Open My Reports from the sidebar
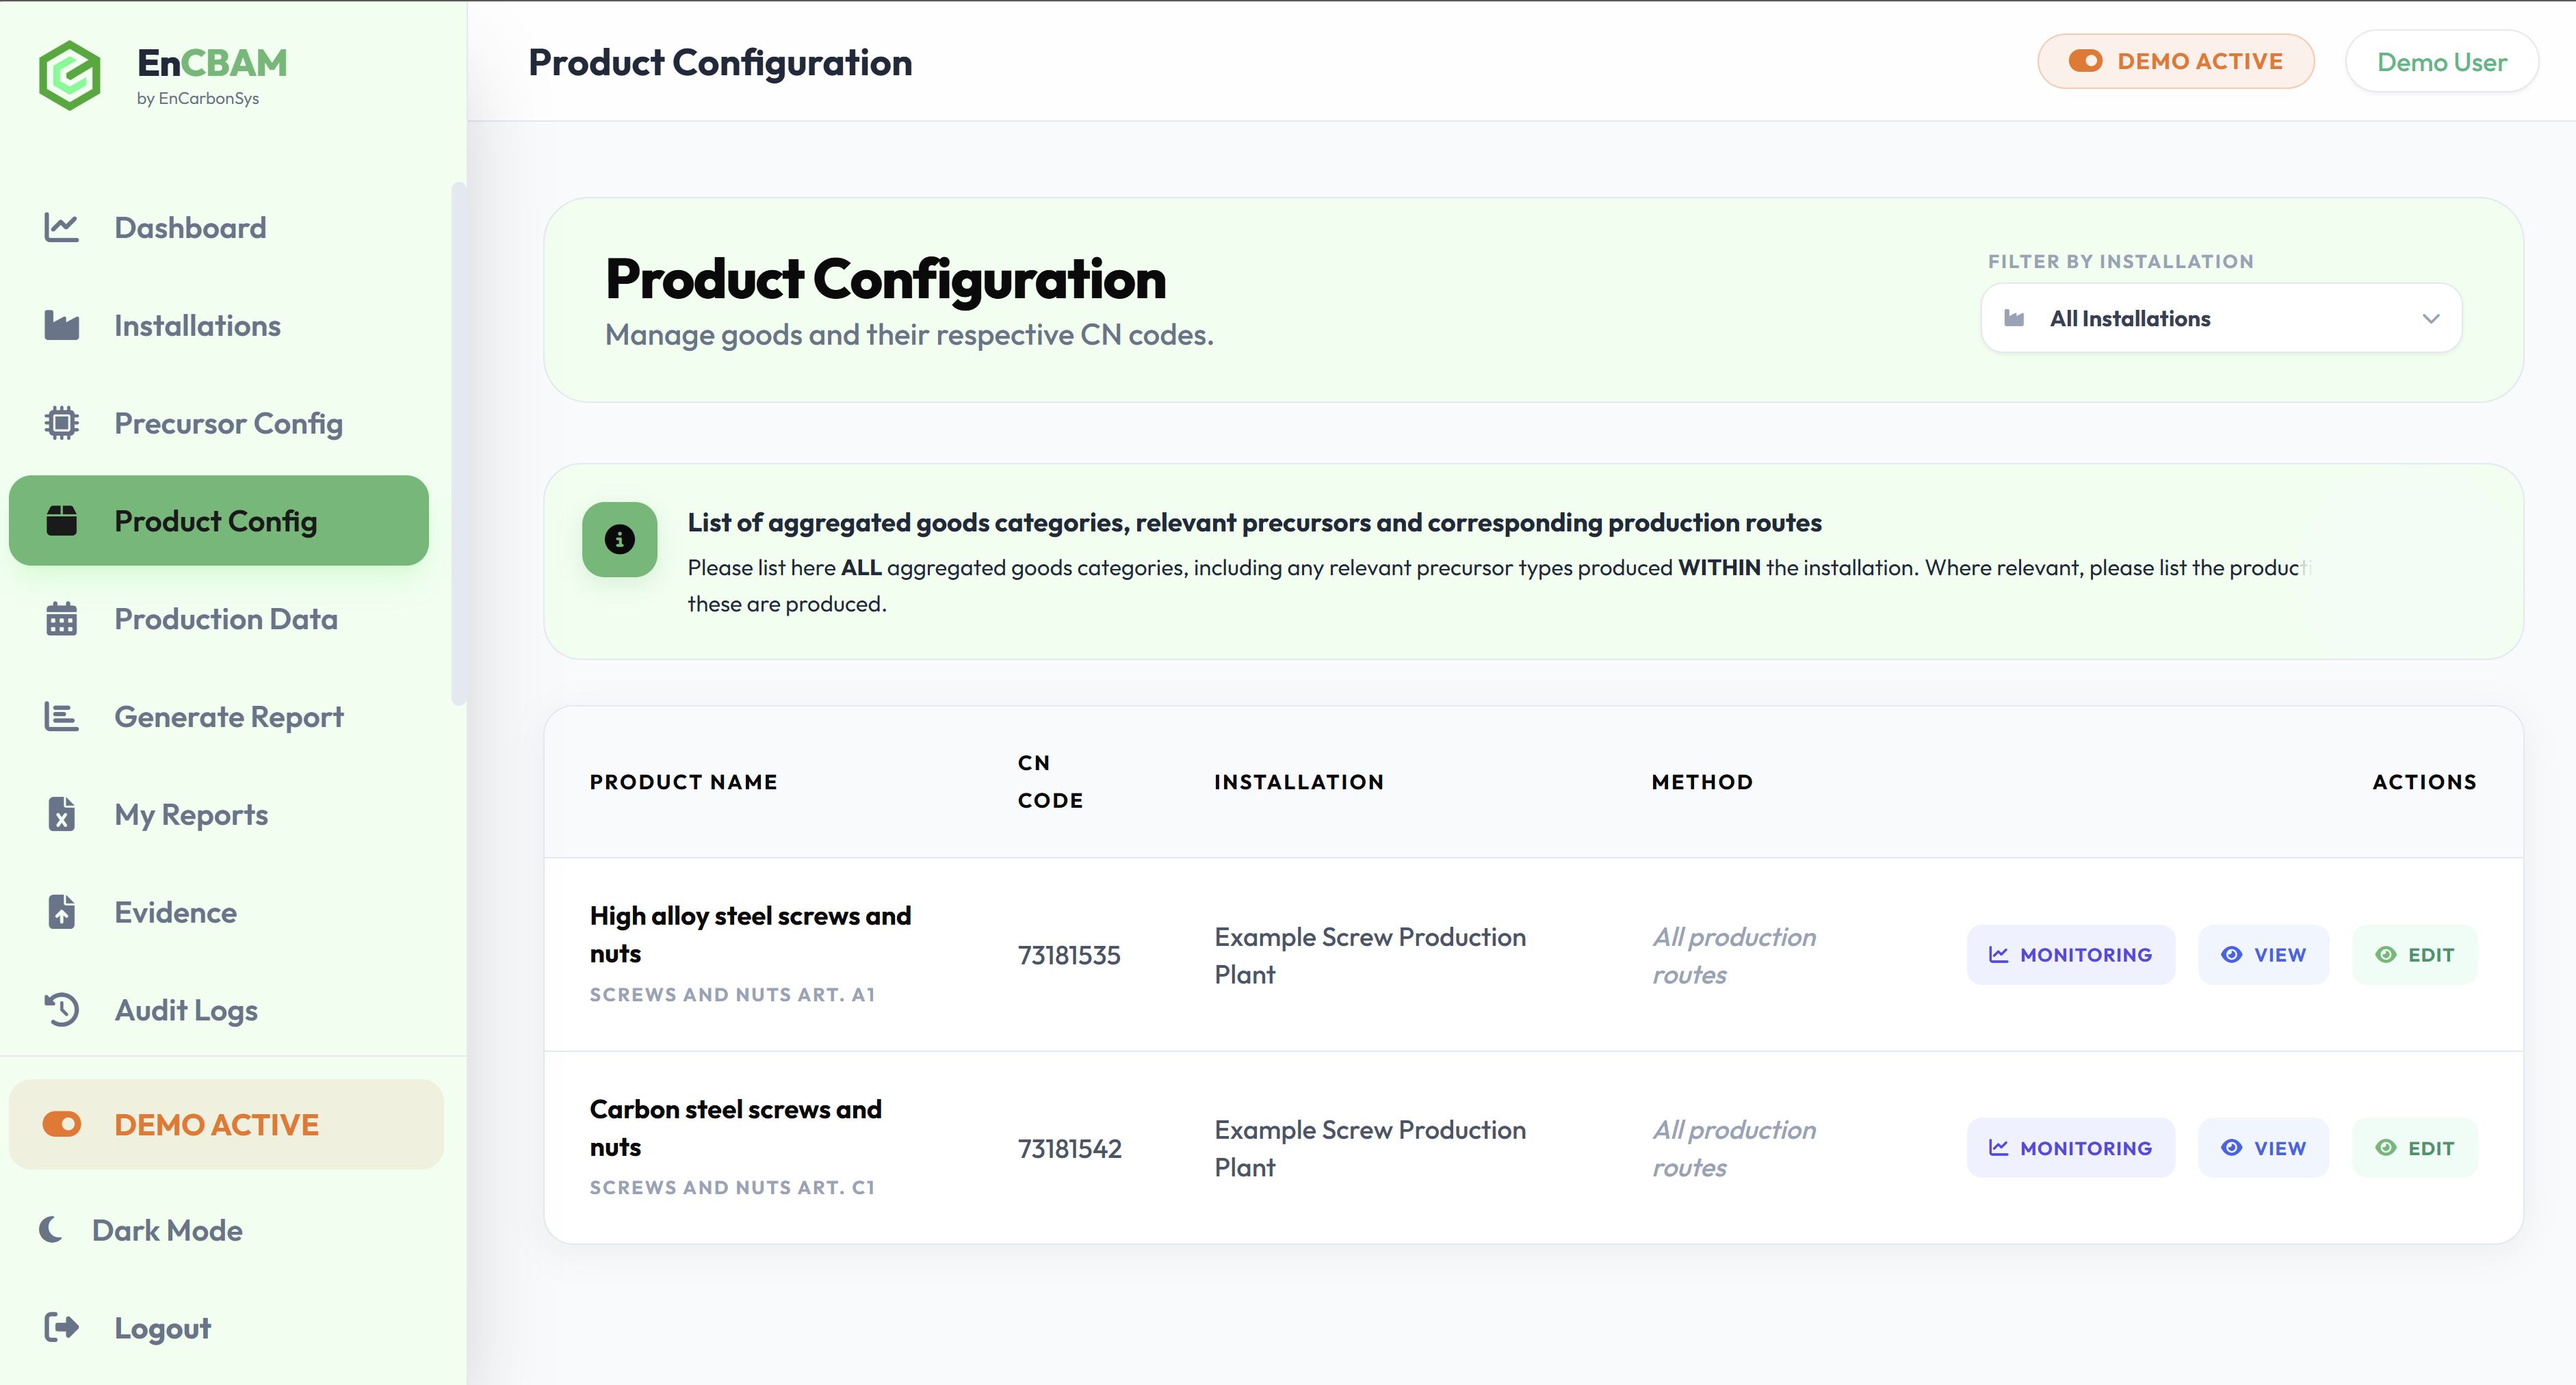2576x1385 pixels. (x=190, y=814)
